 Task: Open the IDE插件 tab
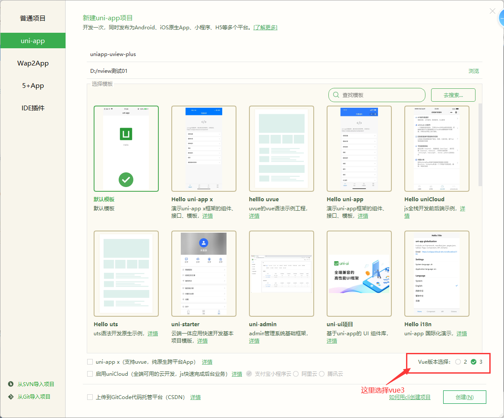[x=33, y=108]
